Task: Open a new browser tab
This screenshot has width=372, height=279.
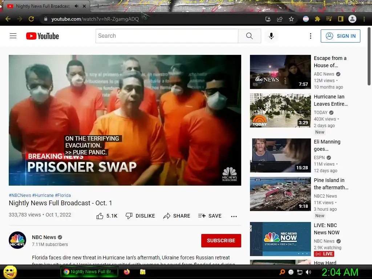Action: click(x=97, y=7)
